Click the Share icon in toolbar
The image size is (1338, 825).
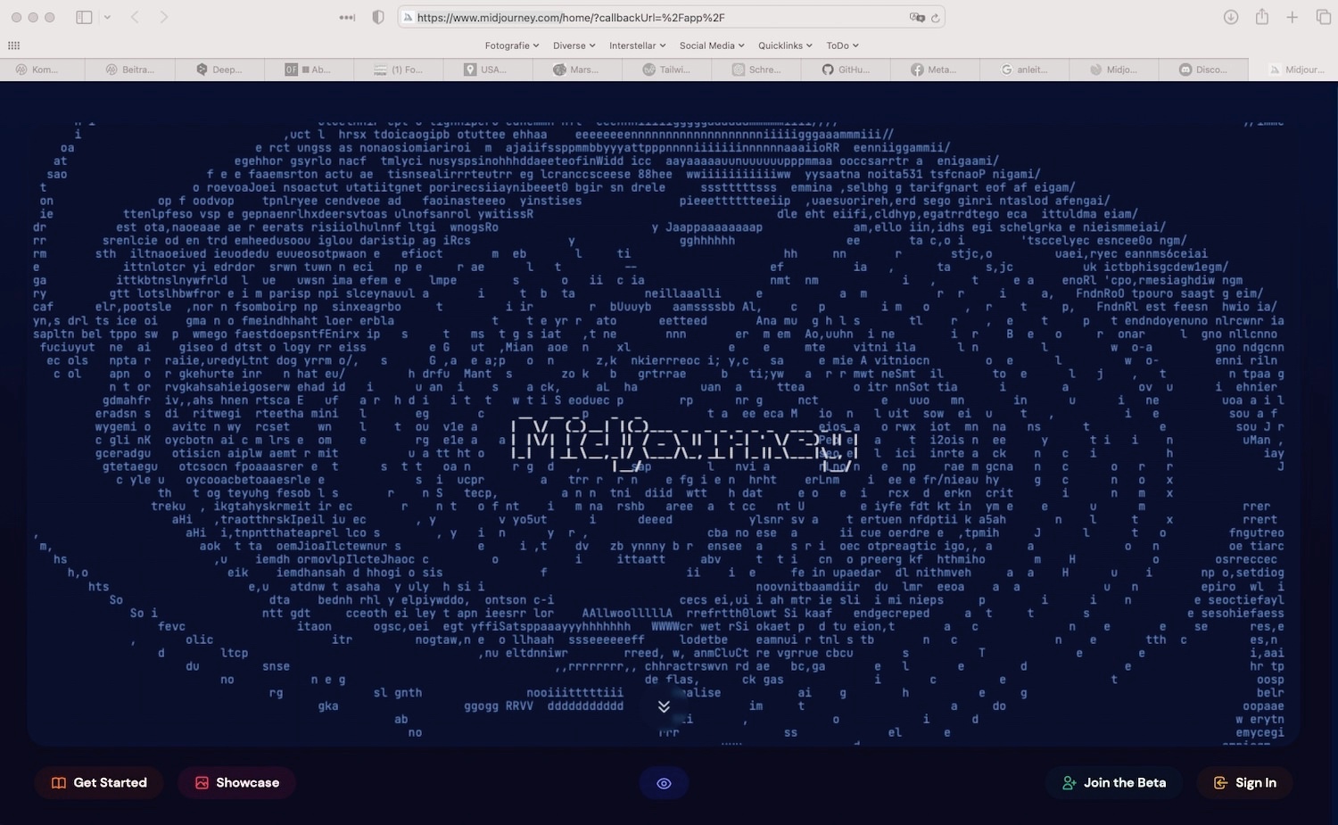click(x=1261, y=17)
